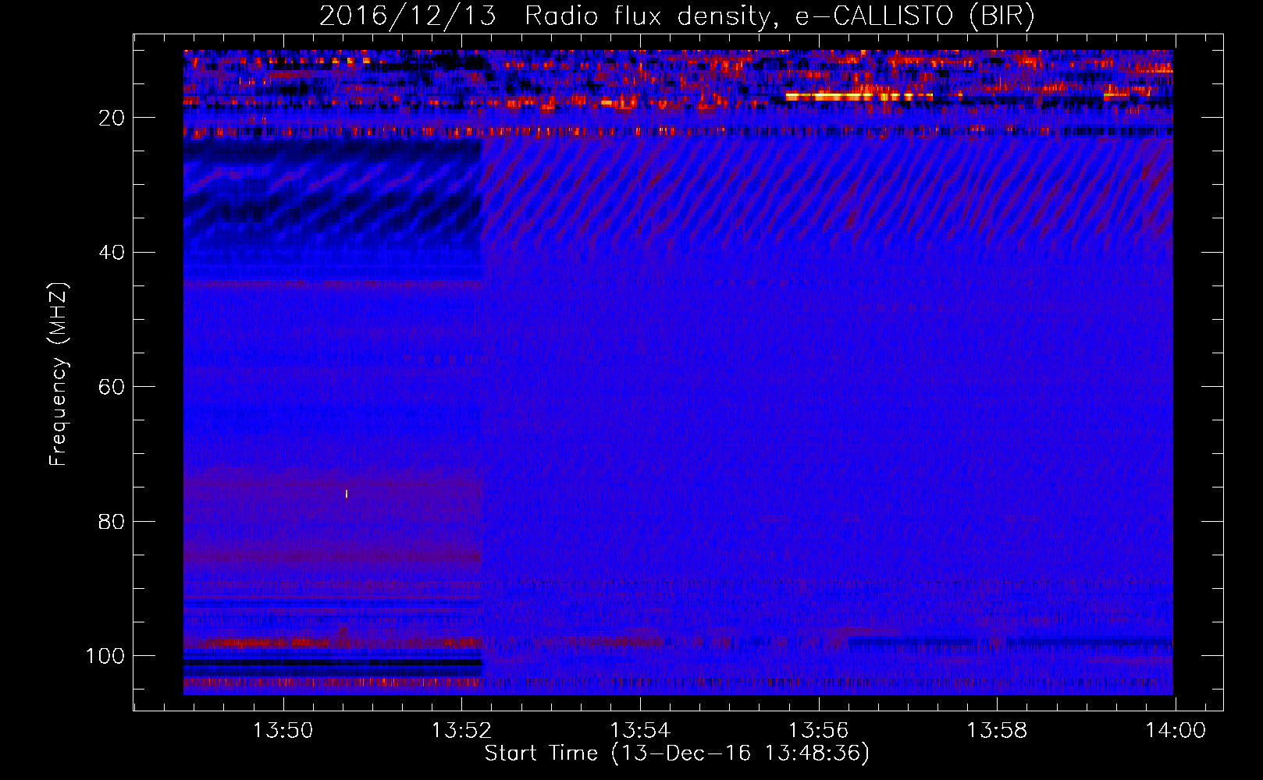Click the '60' frequency tick label
Image resolution: width=1263 pixels, height=780 pixels.
[x=112, y=387]
